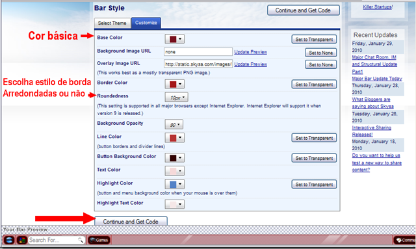This screenshot has height=249, width=416.
Task: Set Highlight Color to transparent
Action: click(x=314, y=184)
